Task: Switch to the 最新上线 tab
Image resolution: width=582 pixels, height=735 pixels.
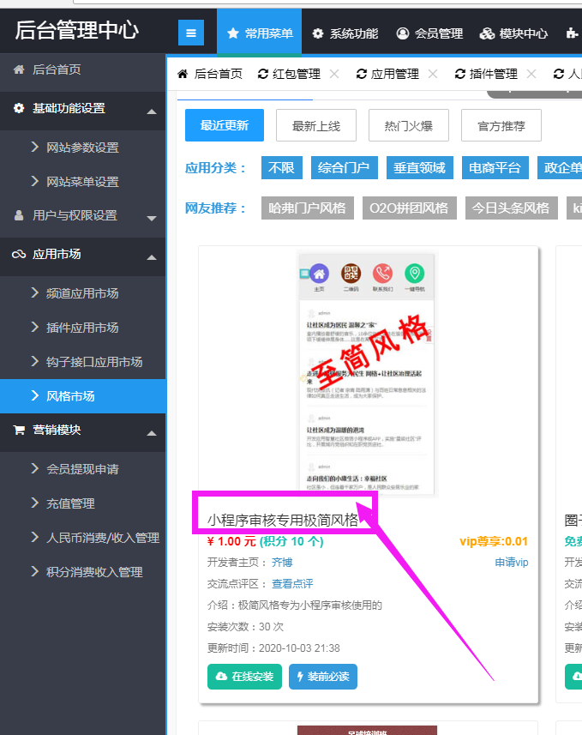Action: pos(316,126)
